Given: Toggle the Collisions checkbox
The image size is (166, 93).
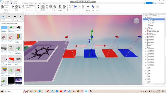Looking at the screenshot, I should pyautogui.click(x=26, y=8).
